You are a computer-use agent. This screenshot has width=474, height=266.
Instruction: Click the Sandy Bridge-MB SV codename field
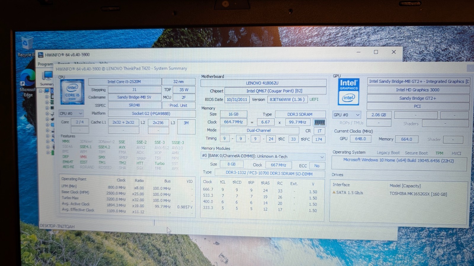(x=134, y=97)
